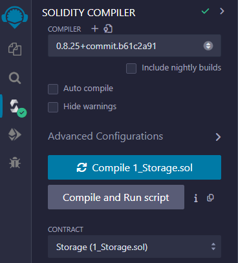Expand Advanced Configurations section
This screenshot has width=238, height=263.
click(x=135, y=136)
